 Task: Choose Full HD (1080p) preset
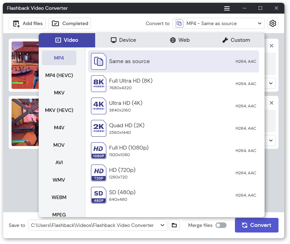[x=174, y=151]
